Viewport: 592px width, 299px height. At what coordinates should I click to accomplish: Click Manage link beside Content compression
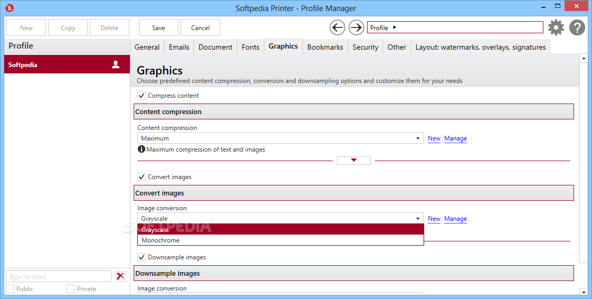pos(455,138)
